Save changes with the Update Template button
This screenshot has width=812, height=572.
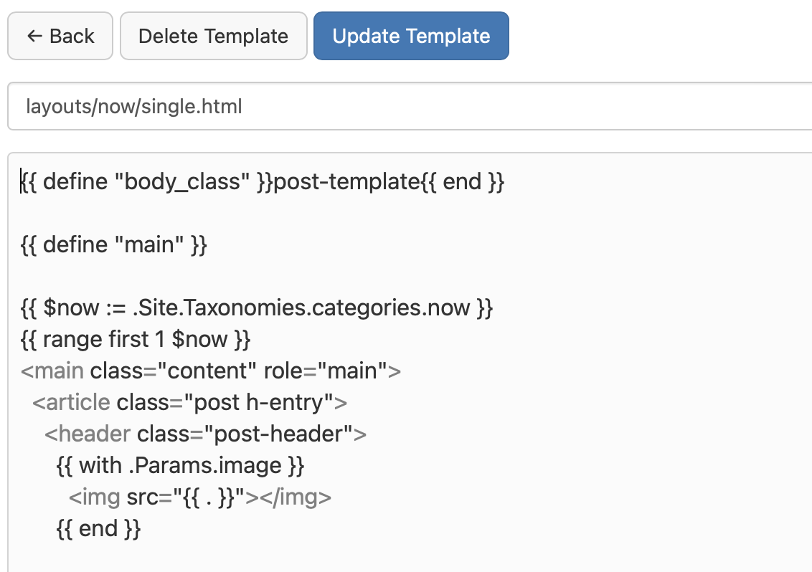coord(411,37)
